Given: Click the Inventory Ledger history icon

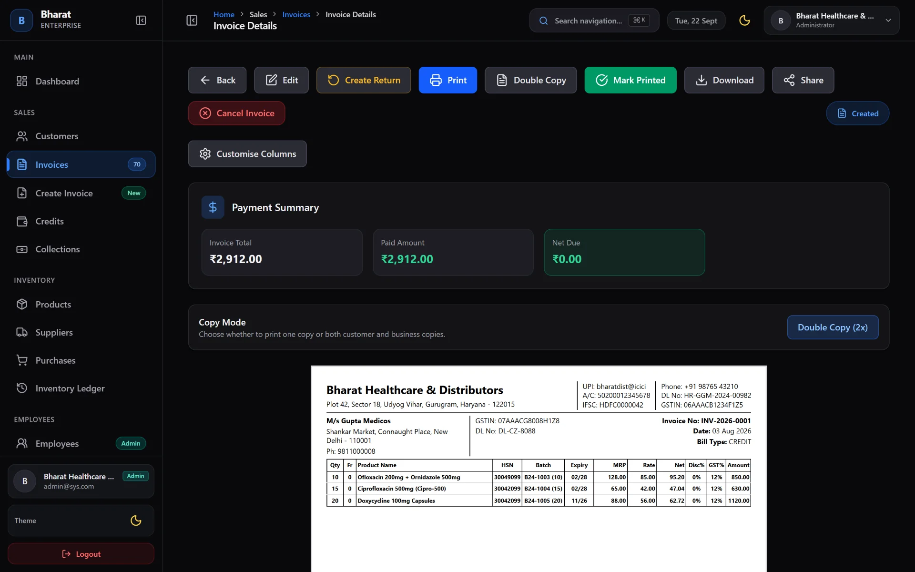Looking at the screenshot, I should (22, 388).
